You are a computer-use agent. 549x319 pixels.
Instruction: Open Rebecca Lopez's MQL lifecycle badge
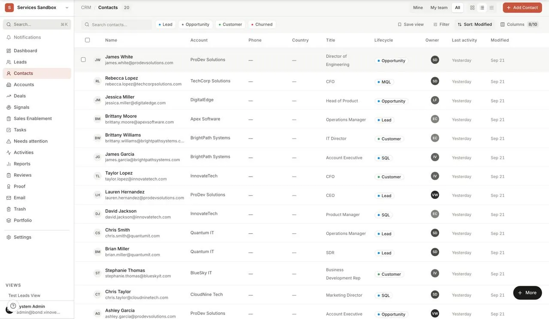click(x=384, y=82)
